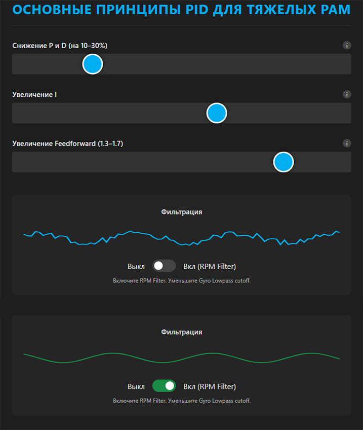Click the info icon for Снижение P и D
Viewport: 363px width, 430px height.
[347, 46]
